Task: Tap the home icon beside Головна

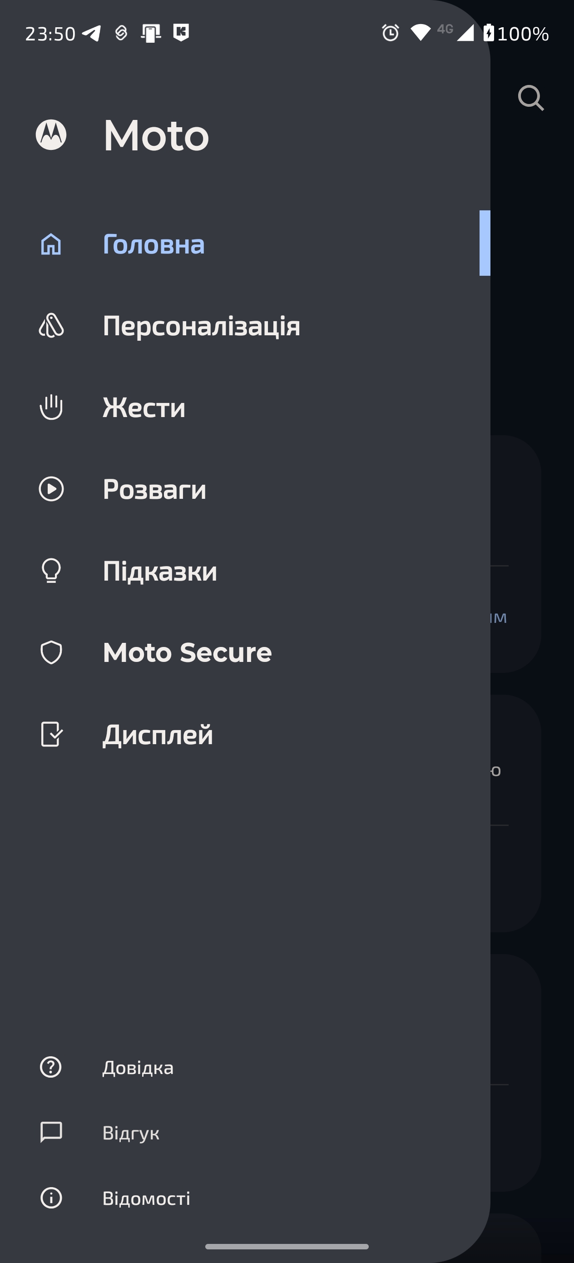Action: coord(51,244)
